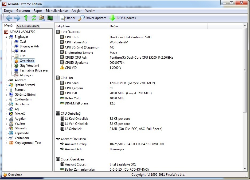Click the Aygıtlar devices icon

coord(11,119)
